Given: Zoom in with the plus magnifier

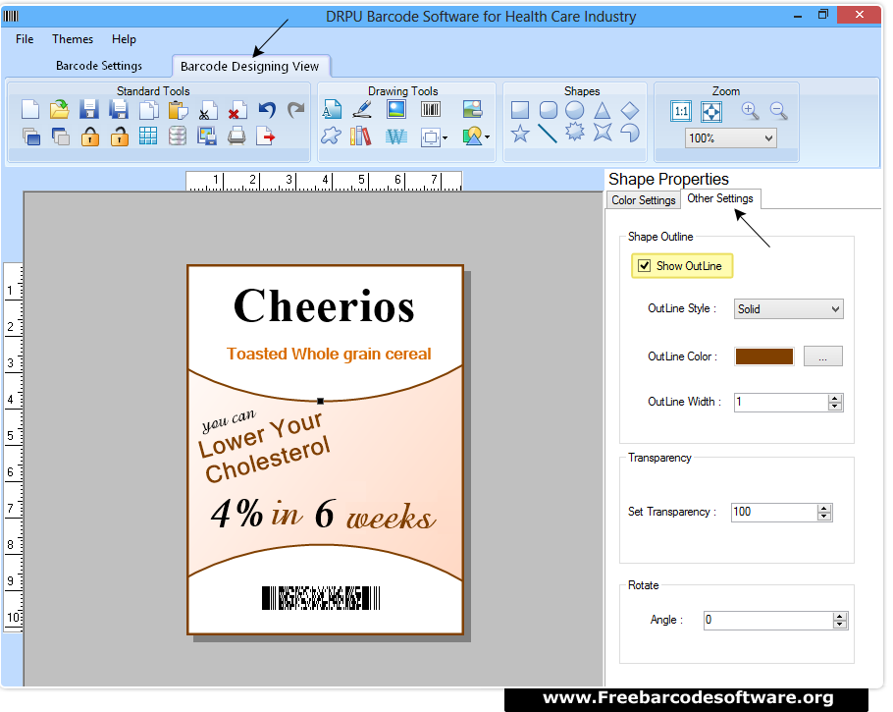Looking at the screenshot, I should 750,111.
